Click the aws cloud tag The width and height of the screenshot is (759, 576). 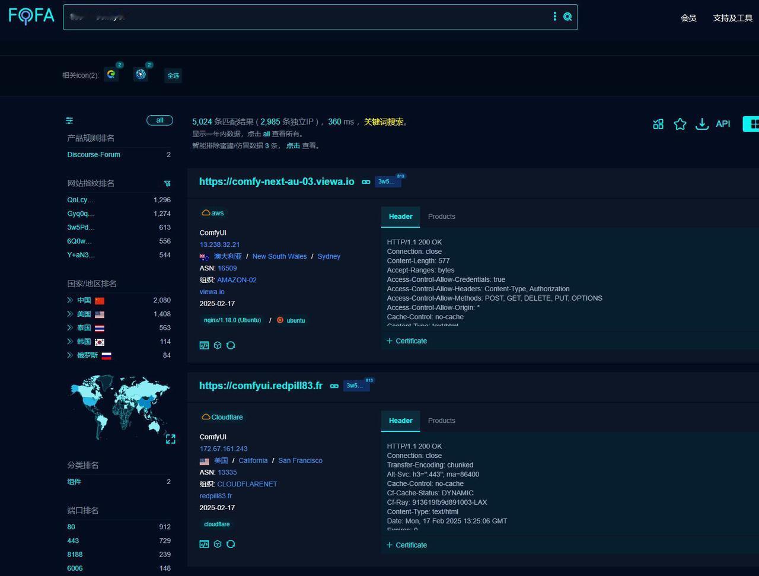click(x=213, y=213)
